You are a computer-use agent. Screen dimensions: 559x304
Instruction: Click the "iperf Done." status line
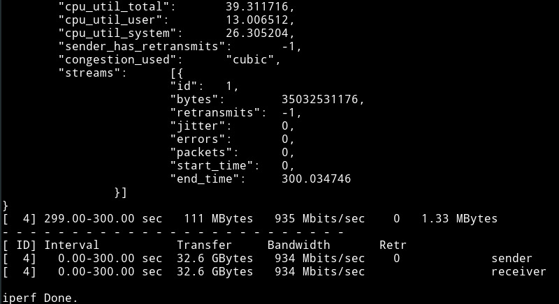[x=40, y=298]
